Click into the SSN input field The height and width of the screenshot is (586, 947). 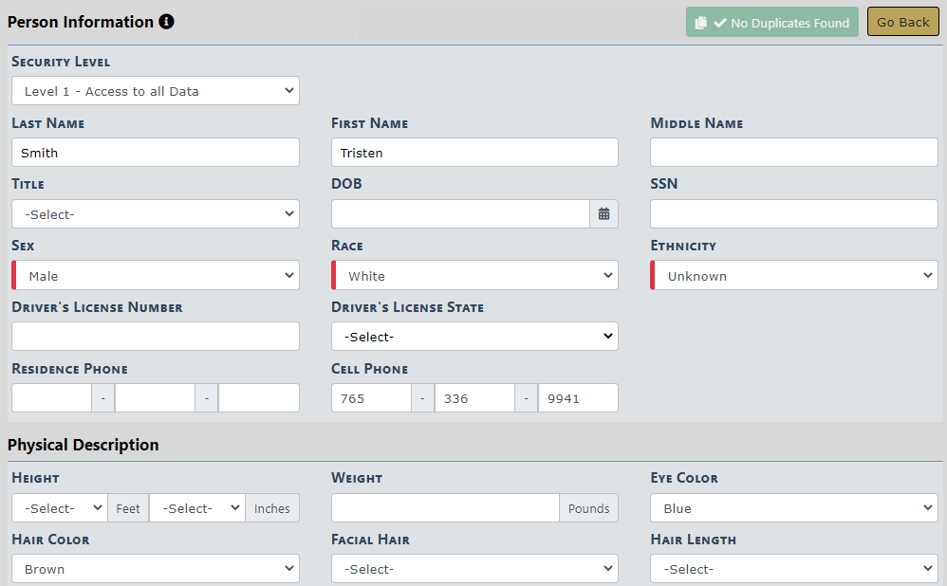(x=794, y=214)
